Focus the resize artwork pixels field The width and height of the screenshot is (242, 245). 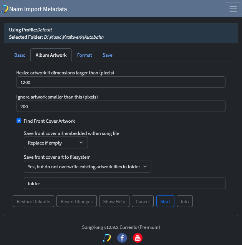pyautogui.click(x=121, y=82)
